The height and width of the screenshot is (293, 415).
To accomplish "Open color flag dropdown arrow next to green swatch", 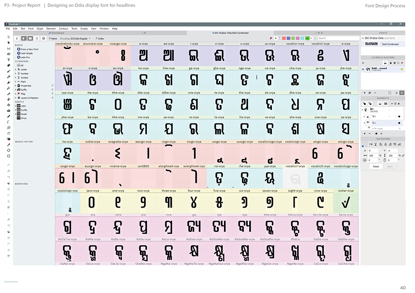I will [x=311, y=38].
